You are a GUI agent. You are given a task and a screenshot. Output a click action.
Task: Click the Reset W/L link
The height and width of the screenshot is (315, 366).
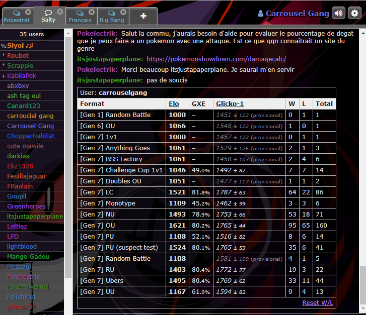318,302
